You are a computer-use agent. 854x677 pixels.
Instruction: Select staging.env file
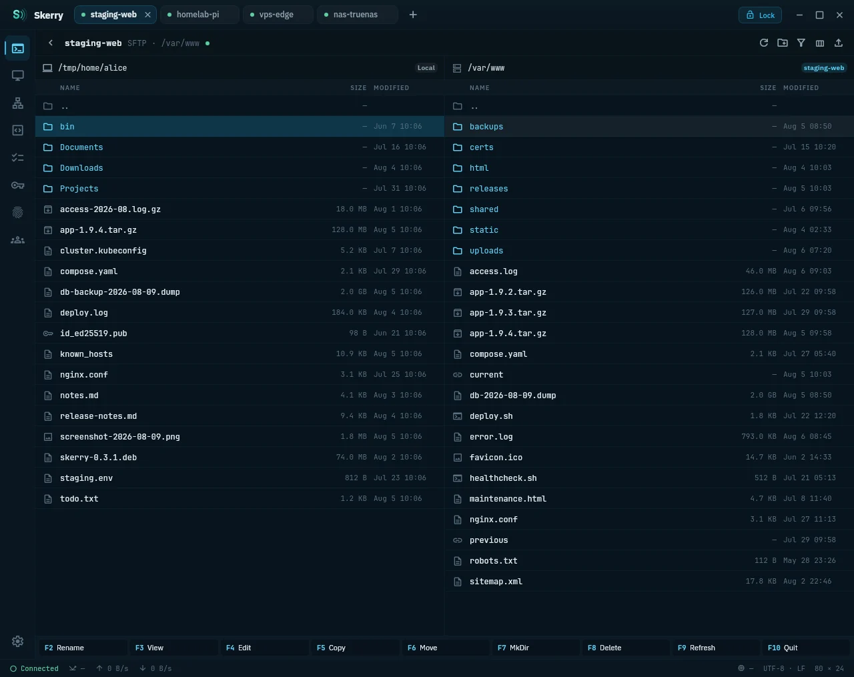[x=240, y=478]
